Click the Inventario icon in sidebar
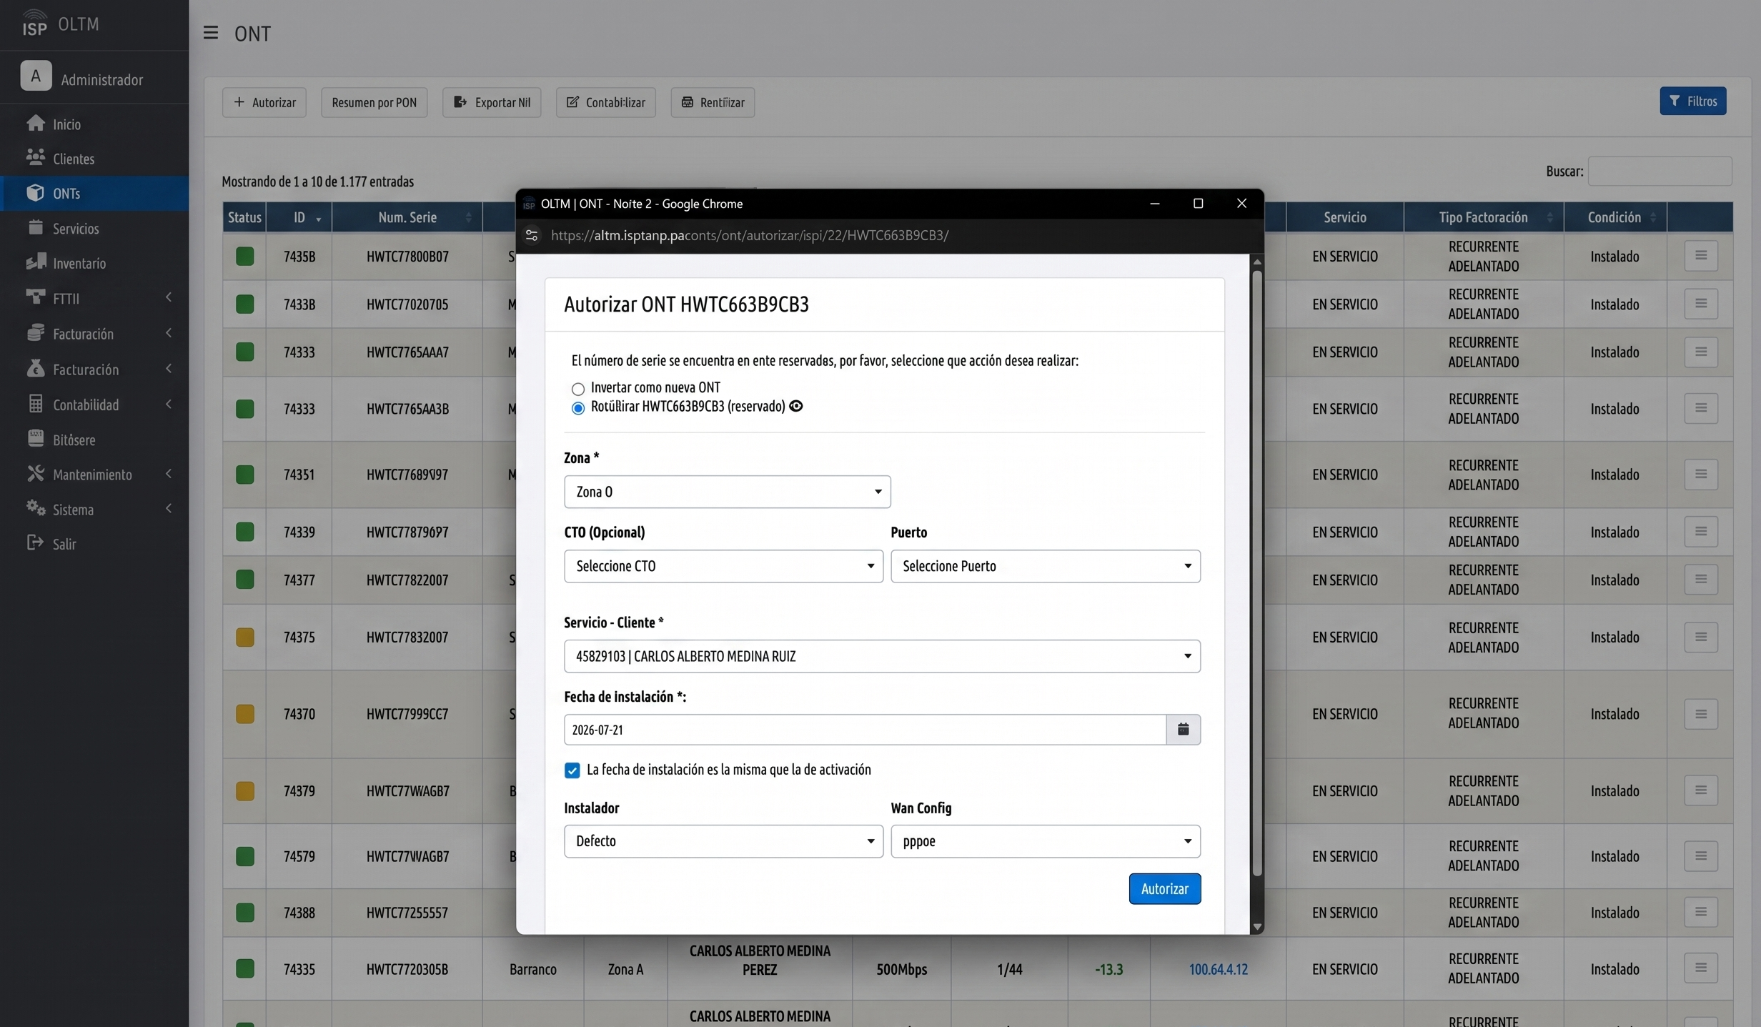Image resolution: width=1761 pixels, height=1027 pixels. (x=36, y=262)
